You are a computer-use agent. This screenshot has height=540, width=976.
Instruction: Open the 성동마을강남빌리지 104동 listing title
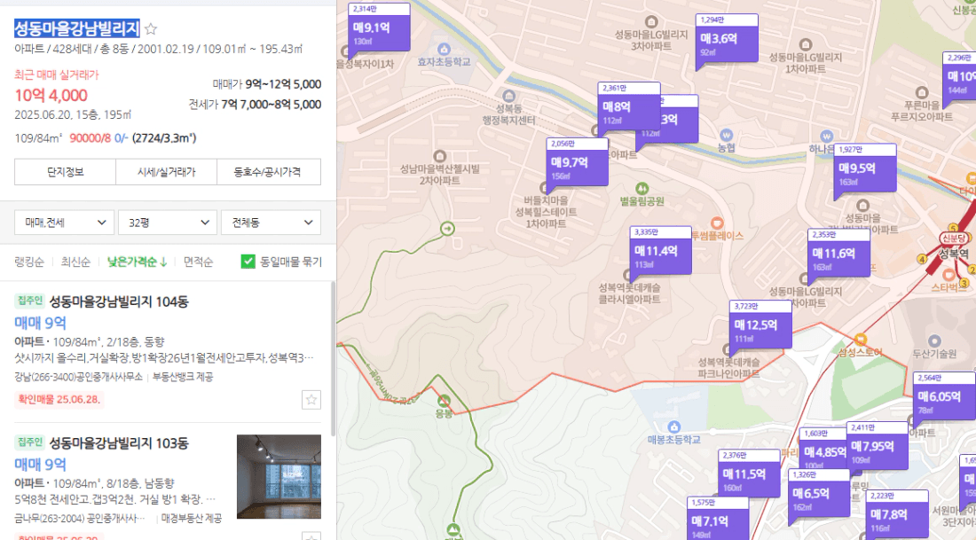[x=119, y=301]
